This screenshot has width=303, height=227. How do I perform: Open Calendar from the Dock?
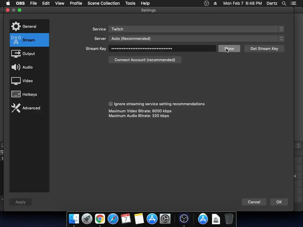[126, 219]
